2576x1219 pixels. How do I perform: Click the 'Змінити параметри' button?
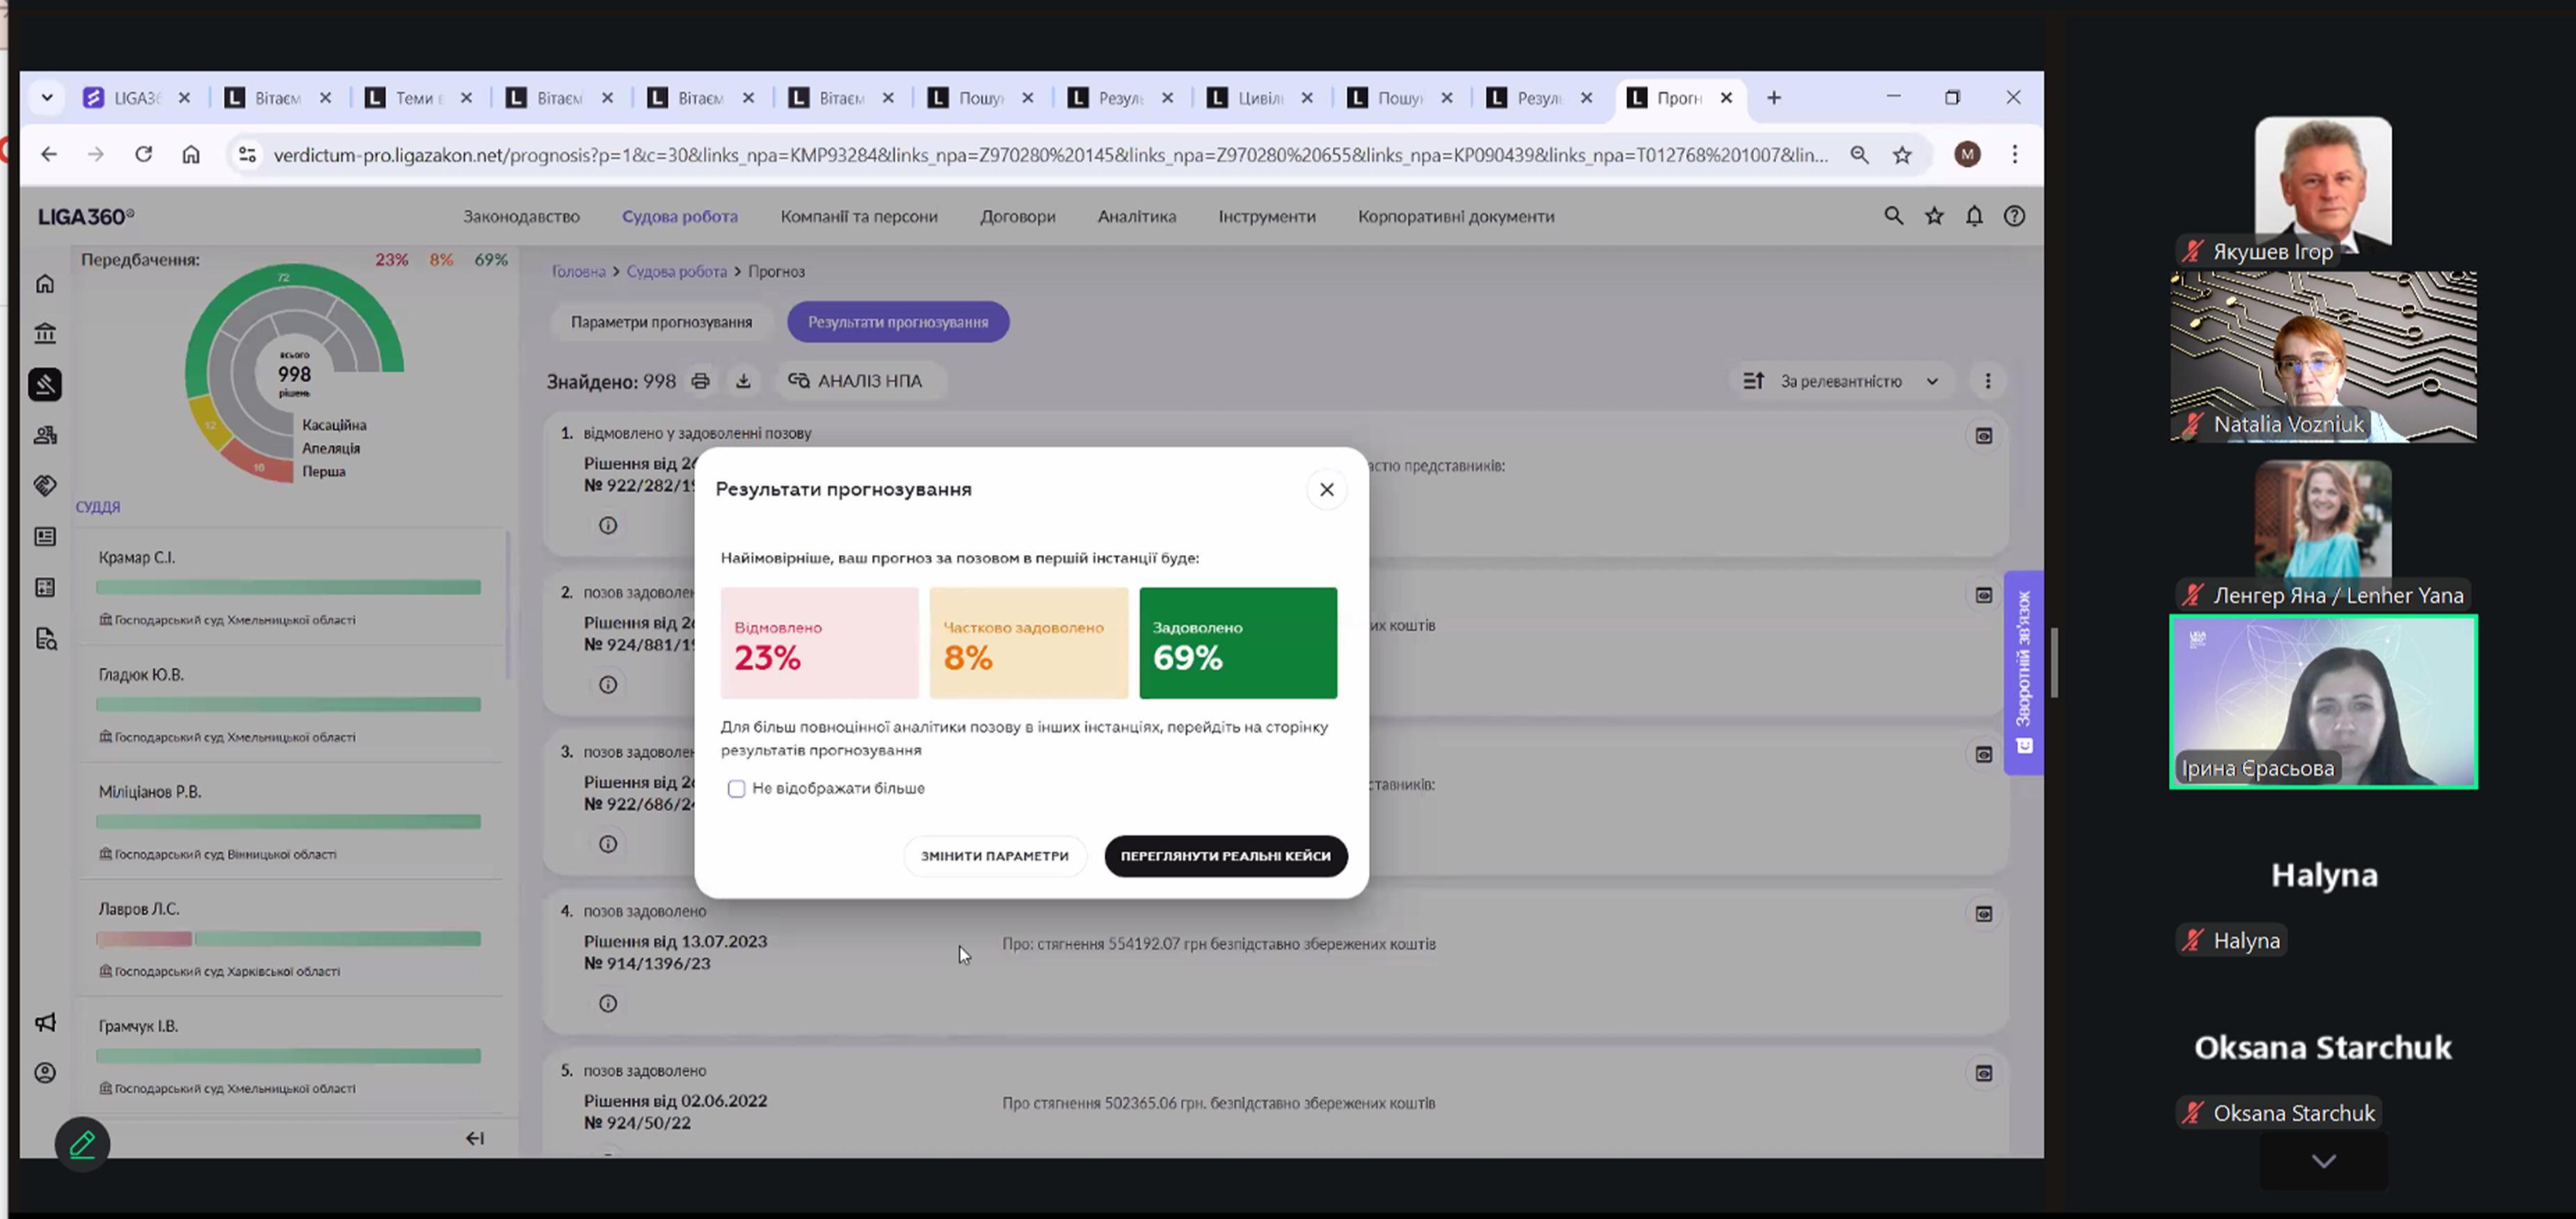click(x=994, y=856)
